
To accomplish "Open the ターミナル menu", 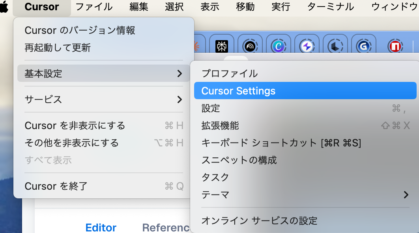I will coord(331,7).
